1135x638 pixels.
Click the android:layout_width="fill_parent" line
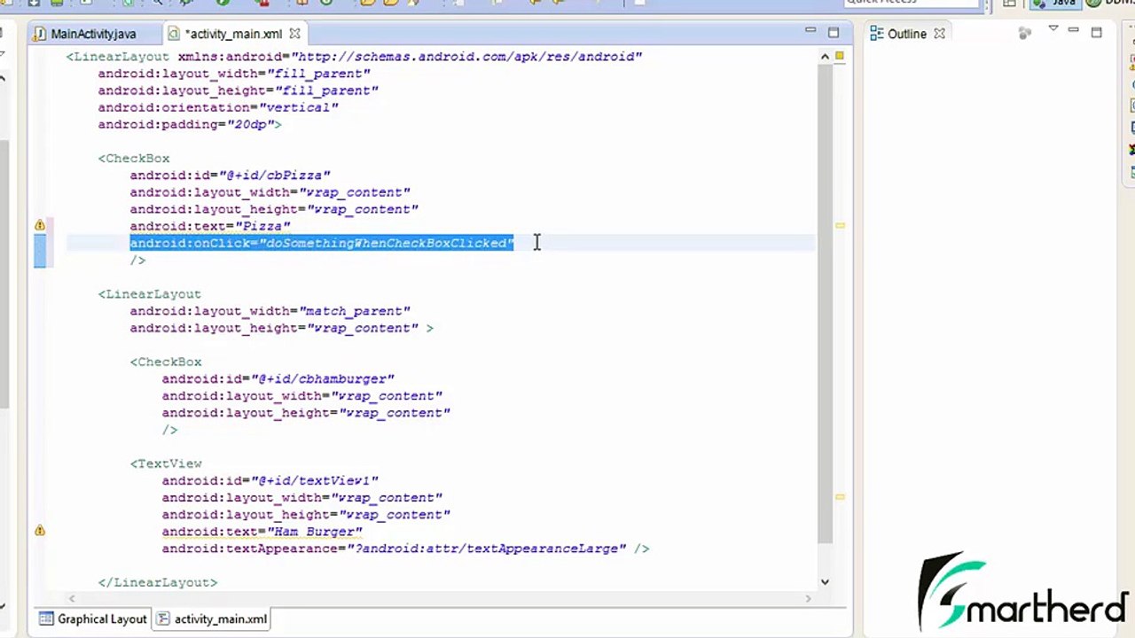pos(234,74)
